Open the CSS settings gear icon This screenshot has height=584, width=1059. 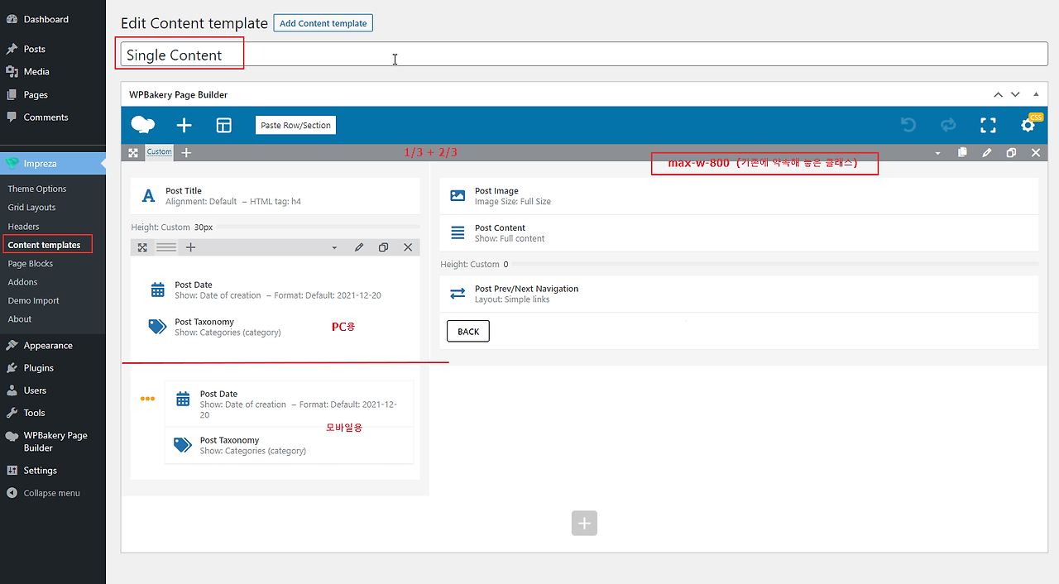click(x=1028, y=125)
